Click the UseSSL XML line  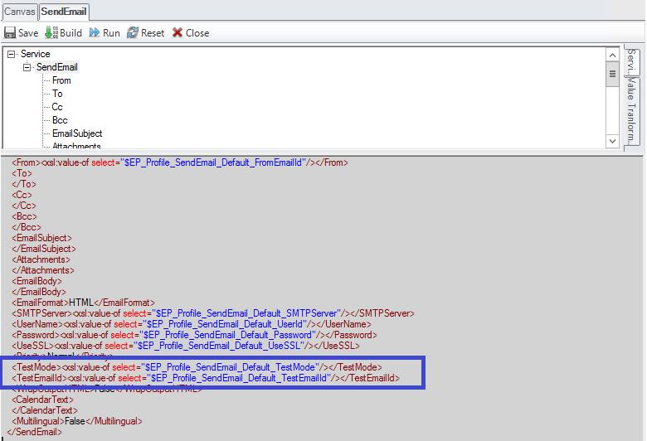point(186,346)
